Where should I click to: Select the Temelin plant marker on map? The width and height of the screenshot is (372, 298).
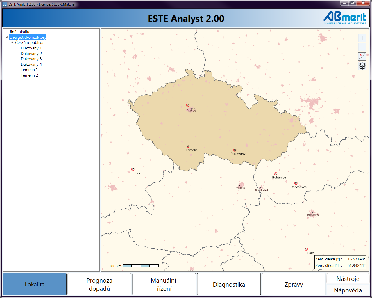[188, 146]
